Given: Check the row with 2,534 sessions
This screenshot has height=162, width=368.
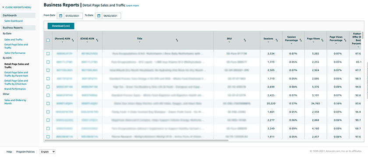Looking at the screenshot, I should [x=48, y=54].
